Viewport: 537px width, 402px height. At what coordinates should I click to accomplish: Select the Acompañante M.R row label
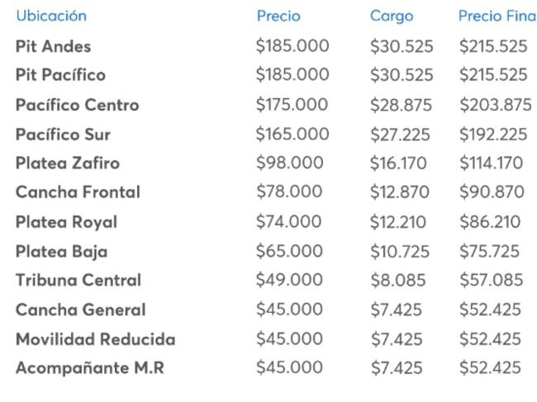point(89,368)
